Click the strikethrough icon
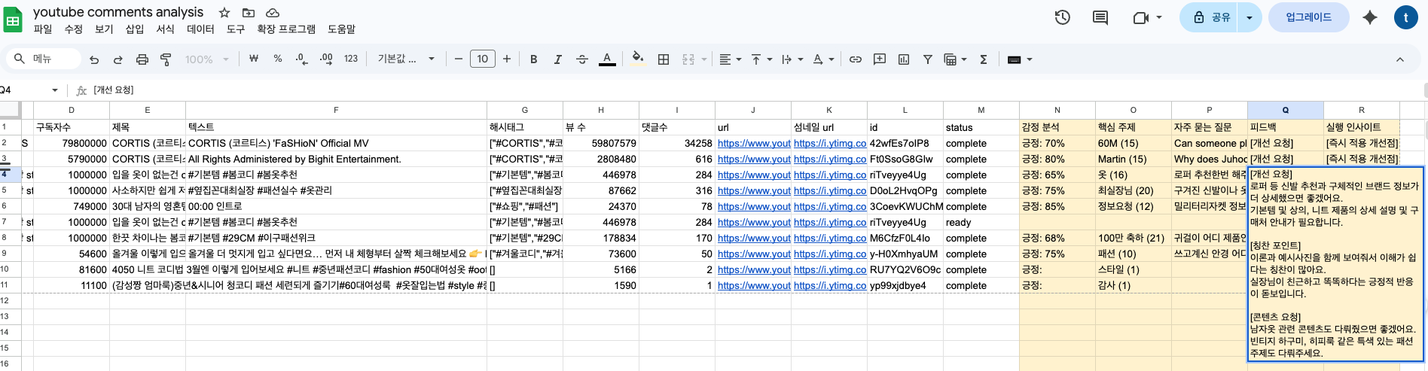The image size is (1428, 371). coord(582,59)
